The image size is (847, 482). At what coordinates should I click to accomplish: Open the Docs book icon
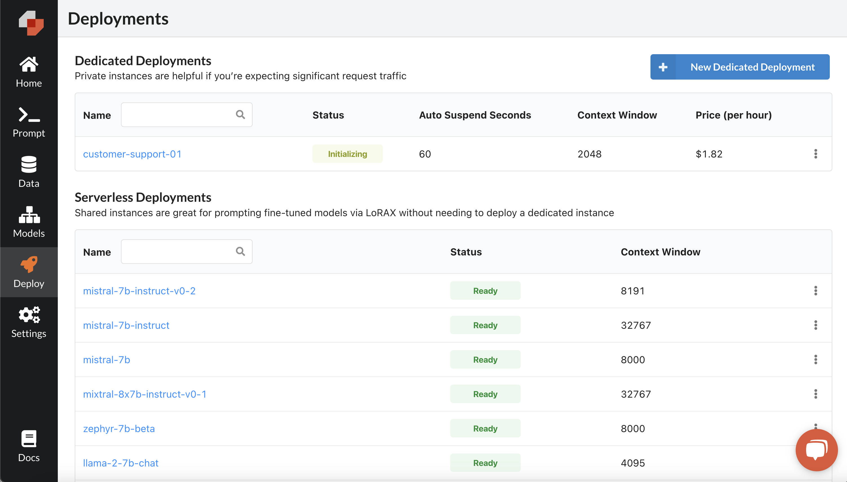tap(29, 439)
